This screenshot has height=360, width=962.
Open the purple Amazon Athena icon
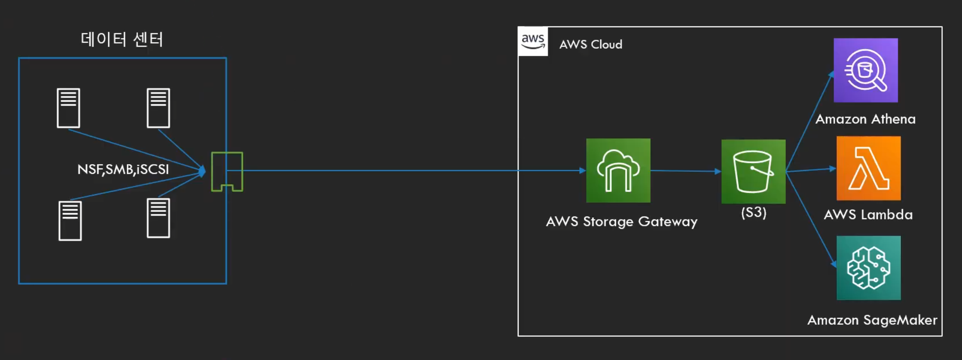tap(866, 70)
